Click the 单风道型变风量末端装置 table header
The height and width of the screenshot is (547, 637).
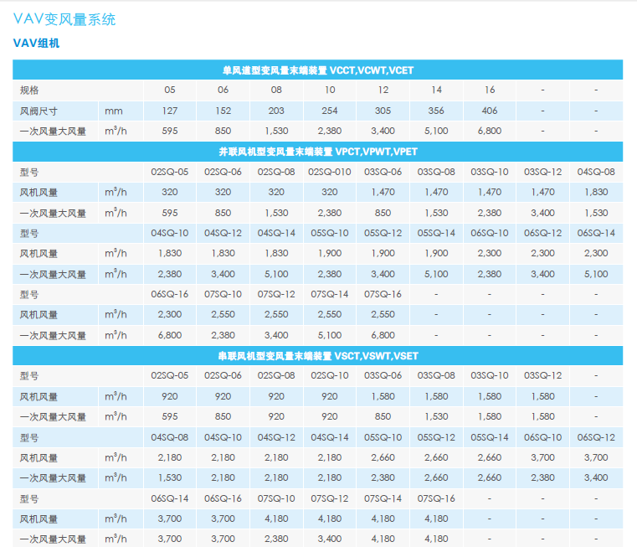click(317, 70)
